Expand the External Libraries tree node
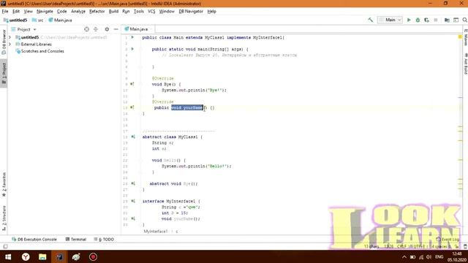Viewport: 468px width, 263px height. 10,44
